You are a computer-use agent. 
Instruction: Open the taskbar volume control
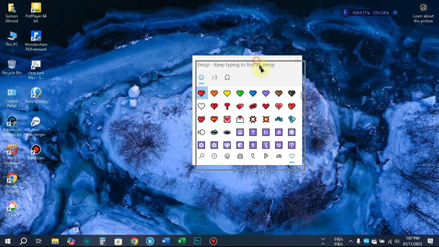click(x=397, y=241)
